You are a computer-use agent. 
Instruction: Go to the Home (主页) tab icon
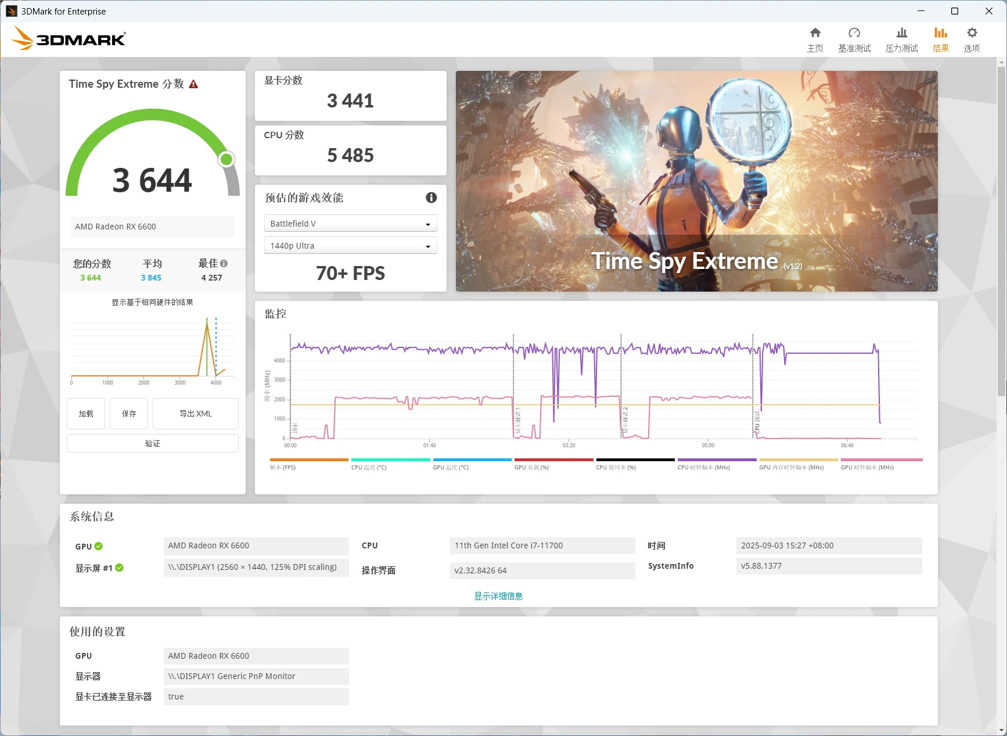[815, 33]
